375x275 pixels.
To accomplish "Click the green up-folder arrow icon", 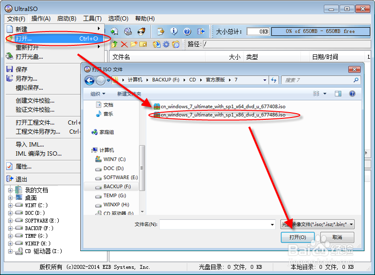I will pos(115,44).
